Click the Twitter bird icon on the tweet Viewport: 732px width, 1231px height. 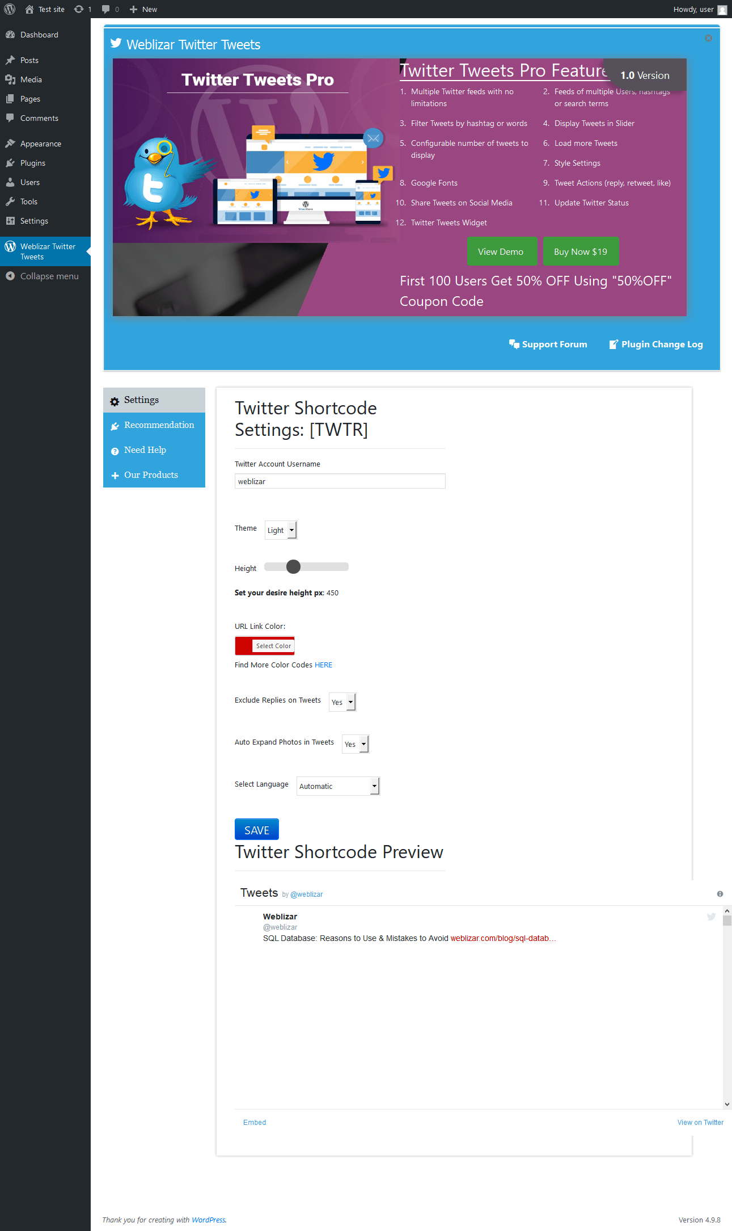click(x=711, y=917)
